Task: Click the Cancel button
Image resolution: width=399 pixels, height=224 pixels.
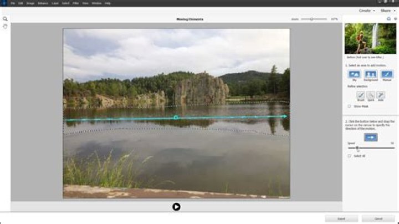Action: pos(378,218)
